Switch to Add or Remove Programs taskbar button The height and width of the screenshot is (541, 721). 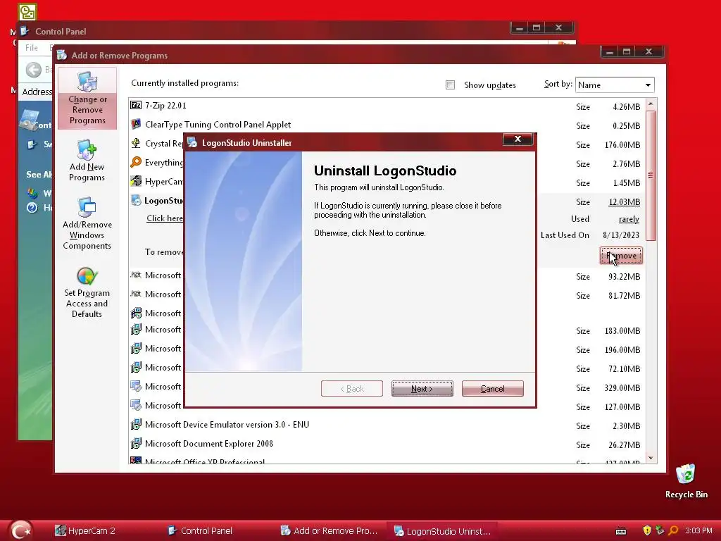[x=330, y=531]
